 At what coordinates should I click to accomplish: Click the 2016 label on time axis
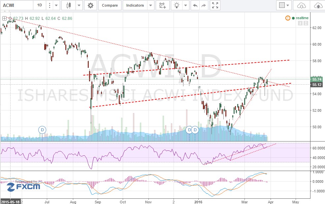(x=198, y=202)
